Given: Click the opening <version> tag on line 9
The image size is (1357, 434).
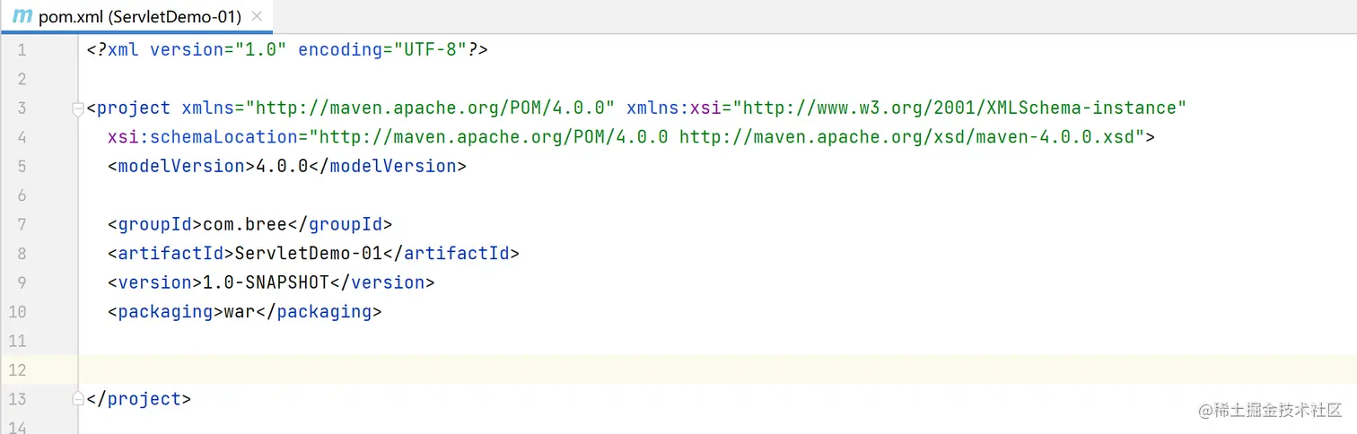Looking at the screenshot, I should (155, 282).
